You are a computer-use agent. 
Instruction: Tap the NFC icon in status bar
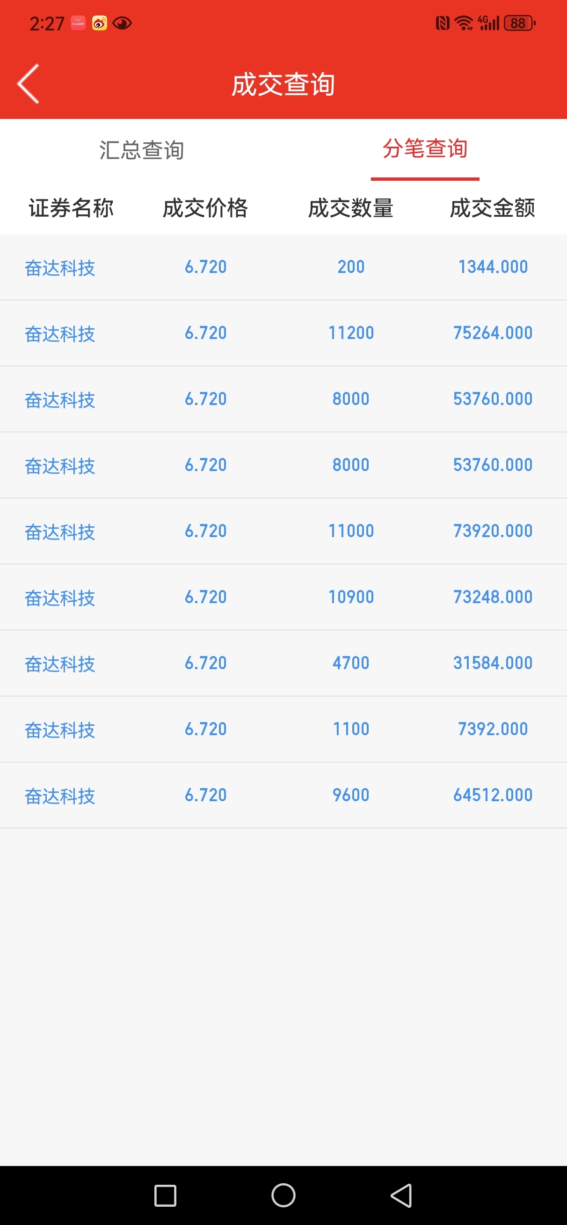(443, 23)
